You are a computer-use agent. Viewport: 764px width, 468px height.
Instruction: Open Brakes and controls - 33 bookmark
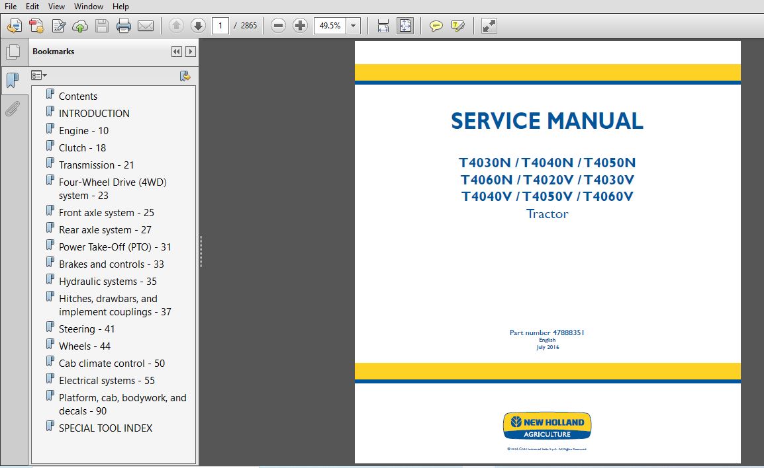pyautogui.click(x=112, y=264)
